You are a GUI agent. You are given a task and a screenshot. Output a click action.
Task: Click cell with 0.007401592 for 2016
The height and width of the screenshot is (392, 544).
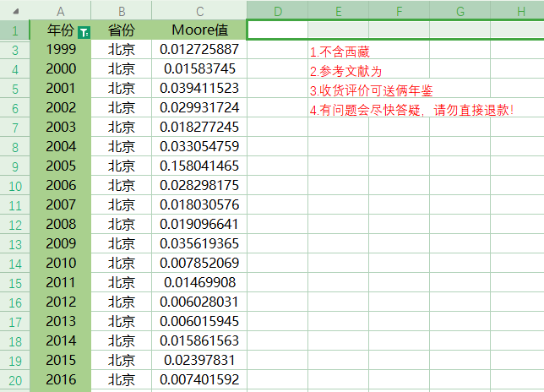click(199, 379)
